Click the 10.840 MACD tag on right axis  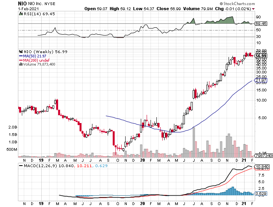tap(262, 166)
